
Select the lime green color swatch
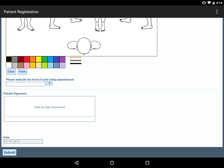tap(45, 65)
